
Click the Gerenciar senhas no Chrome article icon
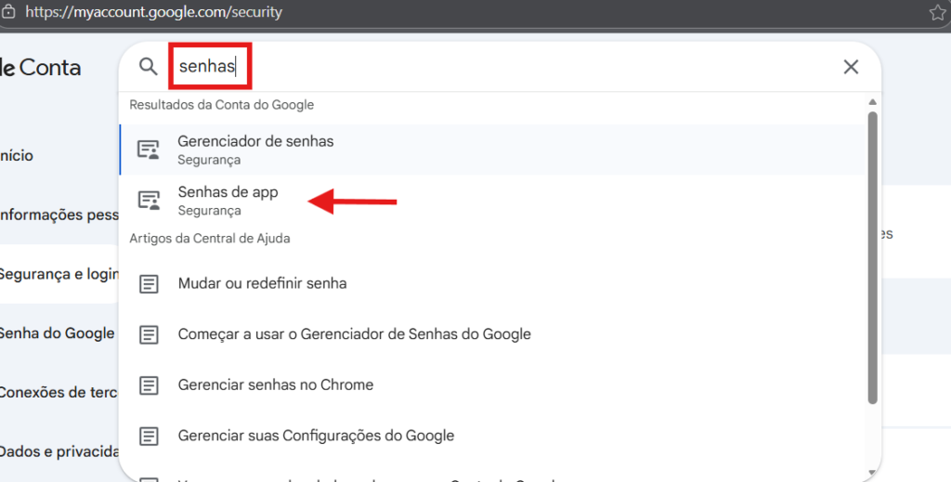pos(149,384)
